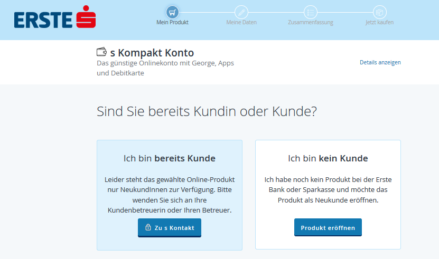Open the Meine Daten step label
This screenshot has width=439, height=259.
(x=241, y=22)
